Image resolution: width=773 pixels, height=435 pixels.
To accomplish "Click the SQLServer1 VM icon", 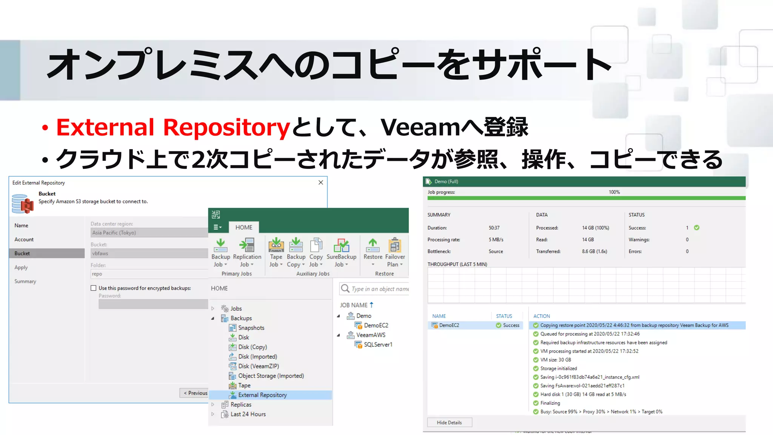I will point(359,344).
